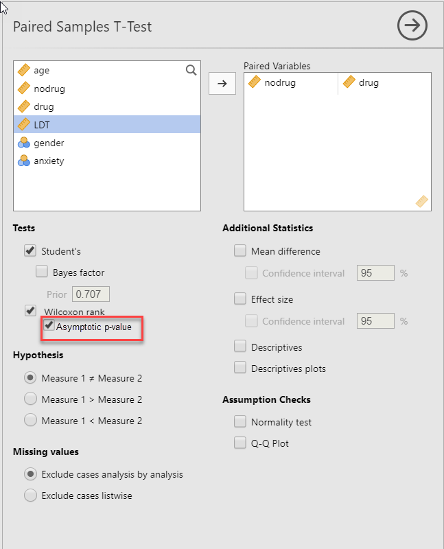Move LDT using the right arrow button
The width and height of the screenshot is (444, 549).
click(222, 83)
